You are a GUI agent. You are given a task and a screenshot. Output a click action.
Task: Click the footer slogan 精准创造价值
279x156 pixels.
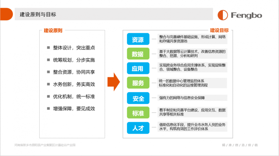coord(240,145)
